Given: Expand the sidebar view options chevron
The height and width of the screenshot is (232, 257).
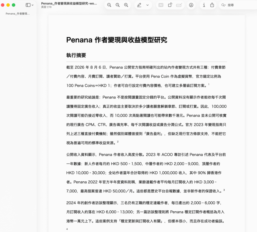Looking at the screenshot, I should click(x=33, y=5).
